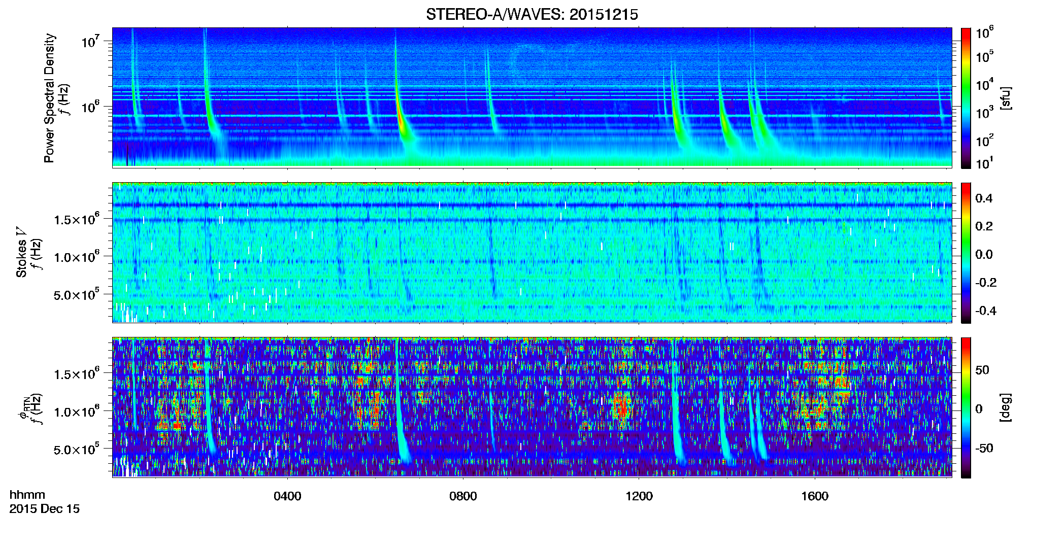The height and width of the screenshot is (548, 1064).
Task: Click the 2015 Dec 15 date label
Action: (x=45, y=509)
